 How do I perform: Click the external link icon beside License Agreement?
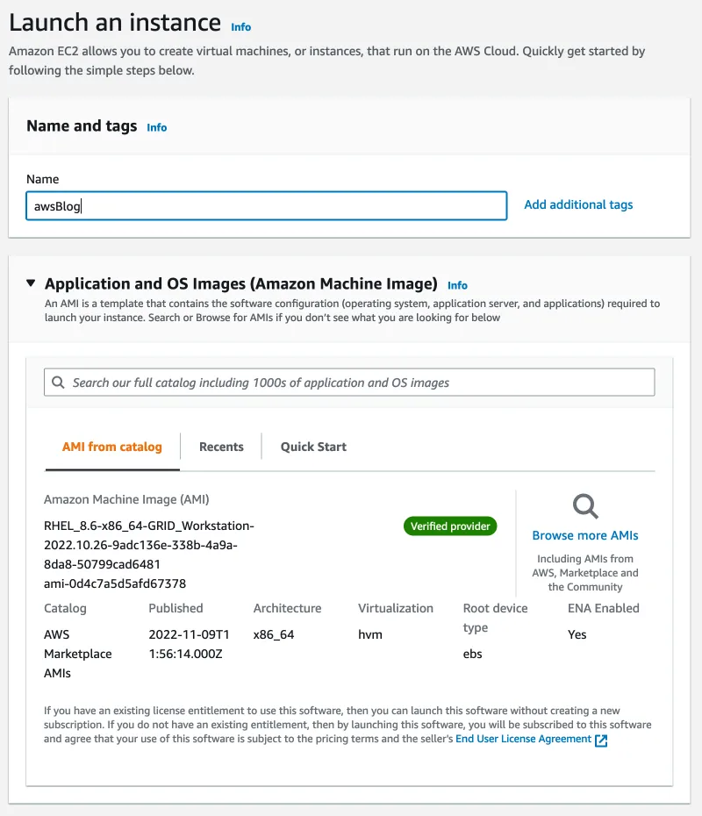[601, 741]
